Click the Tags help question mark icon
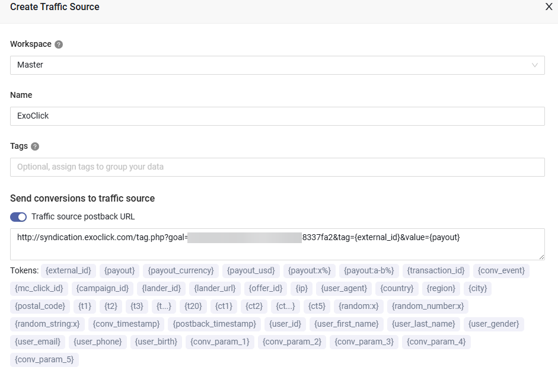This screenshot has width=558, height=370. pos(35,146)
